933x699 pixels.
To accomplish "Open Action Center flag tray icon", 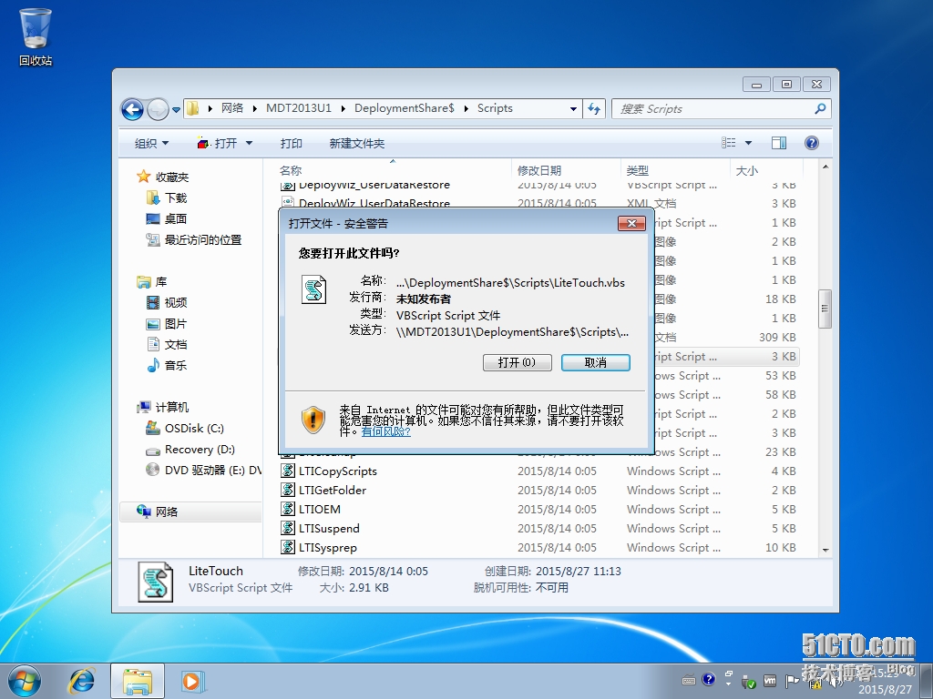I will 792,681.
